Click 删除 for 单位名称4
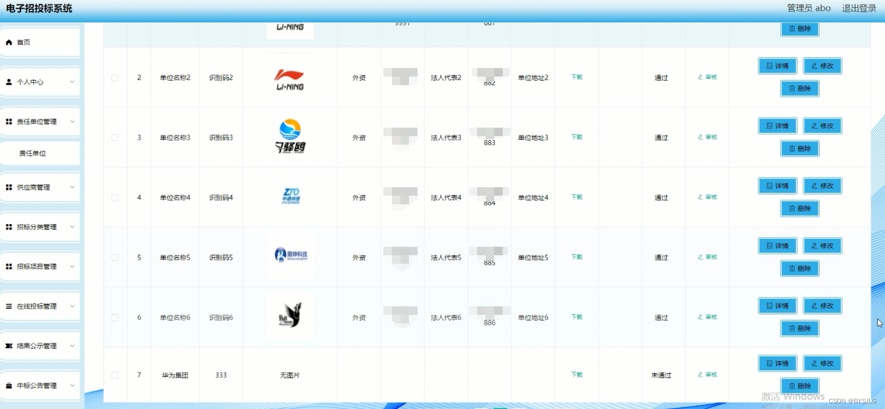The image size is (885, 409). [x=800, y=209]
